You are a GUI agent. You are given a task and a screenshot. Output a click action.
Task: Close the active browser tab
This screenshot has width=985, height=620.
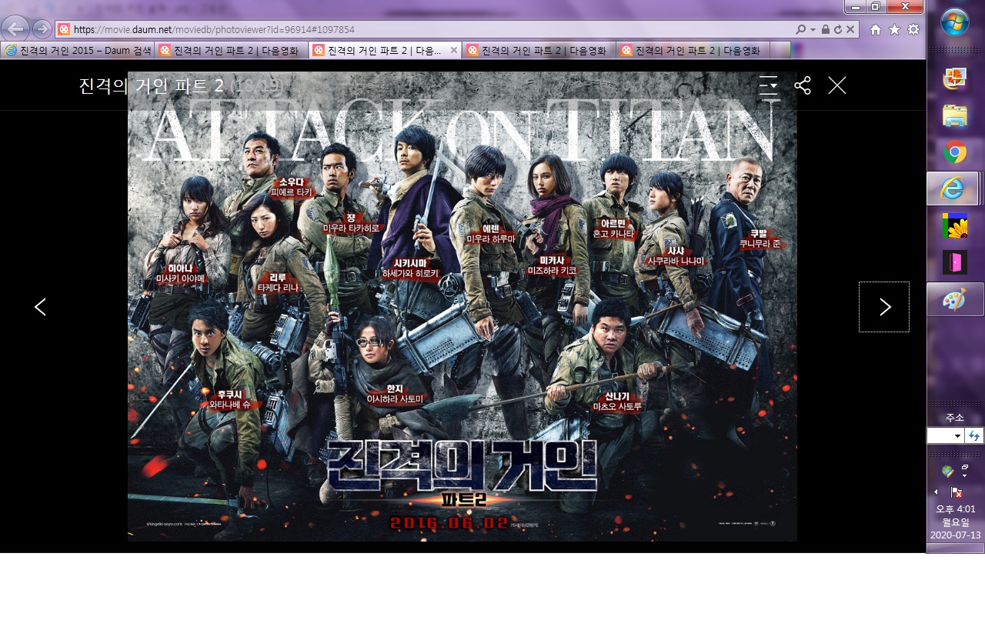click(x=454, y=50)
